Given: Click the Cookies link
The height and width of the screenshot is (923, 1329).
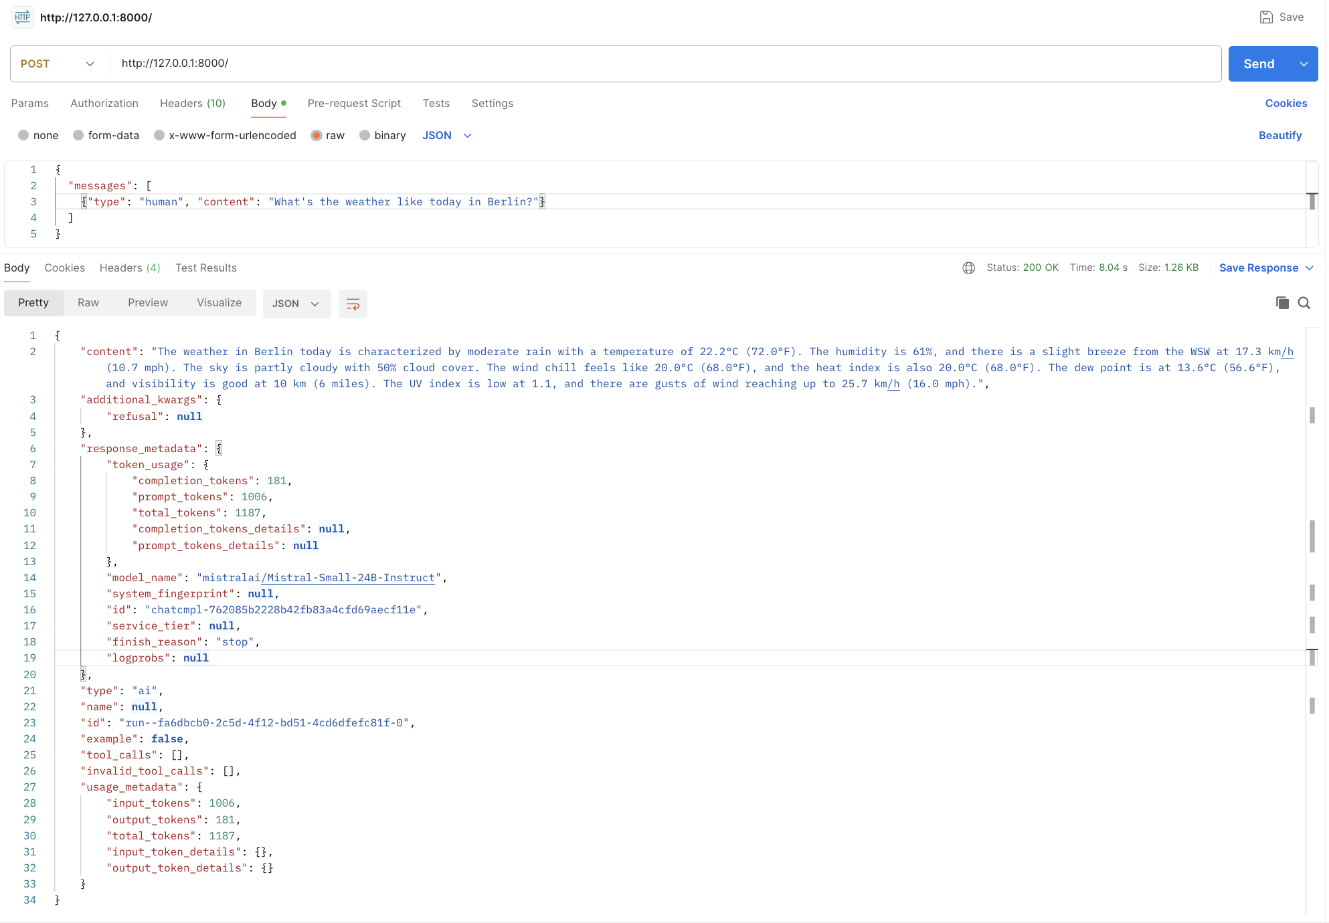Looking at the screenshot, I should (1286, 104).
